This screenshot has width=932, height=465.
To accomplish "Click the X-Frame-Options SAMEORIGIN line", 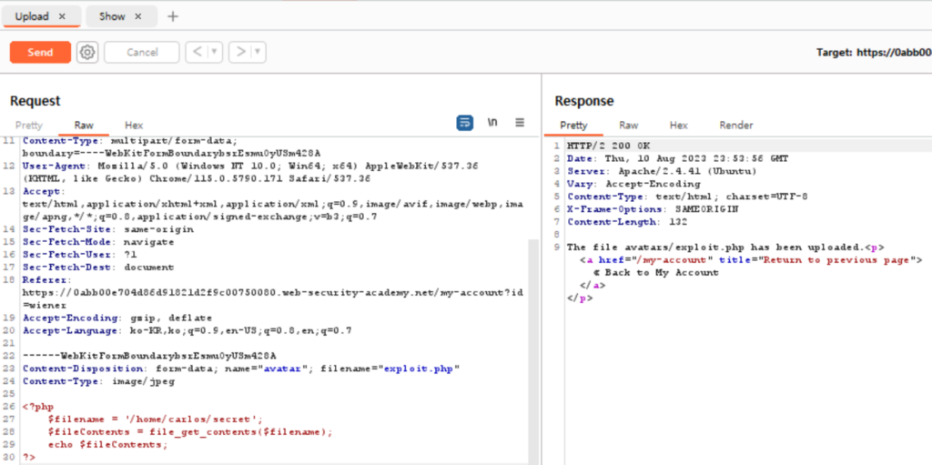I will click(x=652, y=209).
